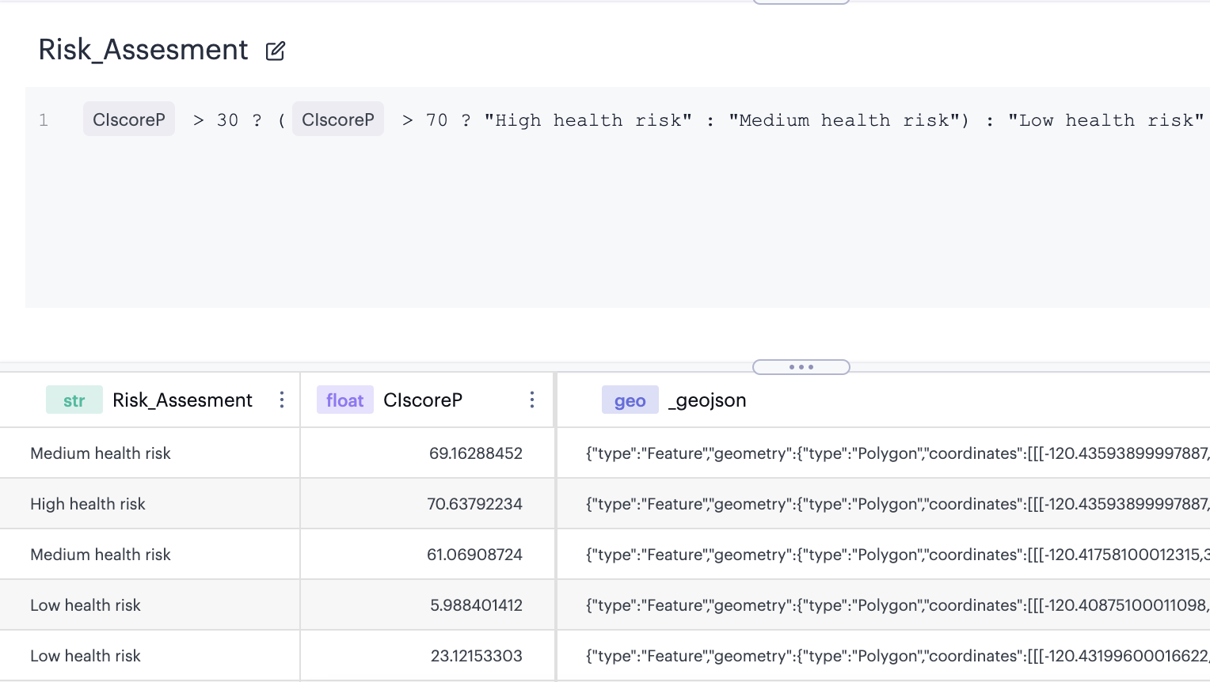The width and height of the screenshot is (1210, 682).
Task: Select the High health risk cell
Action: [150, 504]
